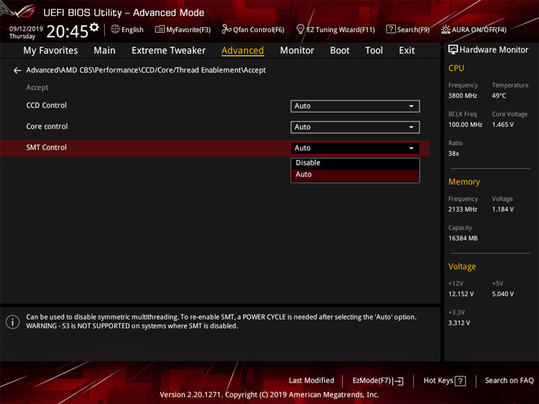Screen dimensions: 539x404
Task: Open the Extreme Tweaker tab
Action: click(x=168, y=51)
